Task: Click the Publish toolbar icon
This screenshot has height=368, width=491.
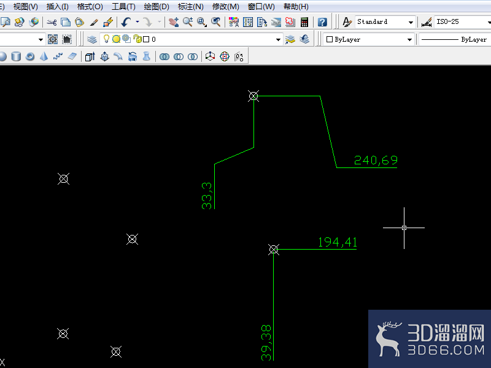Action: coord(20,22)
